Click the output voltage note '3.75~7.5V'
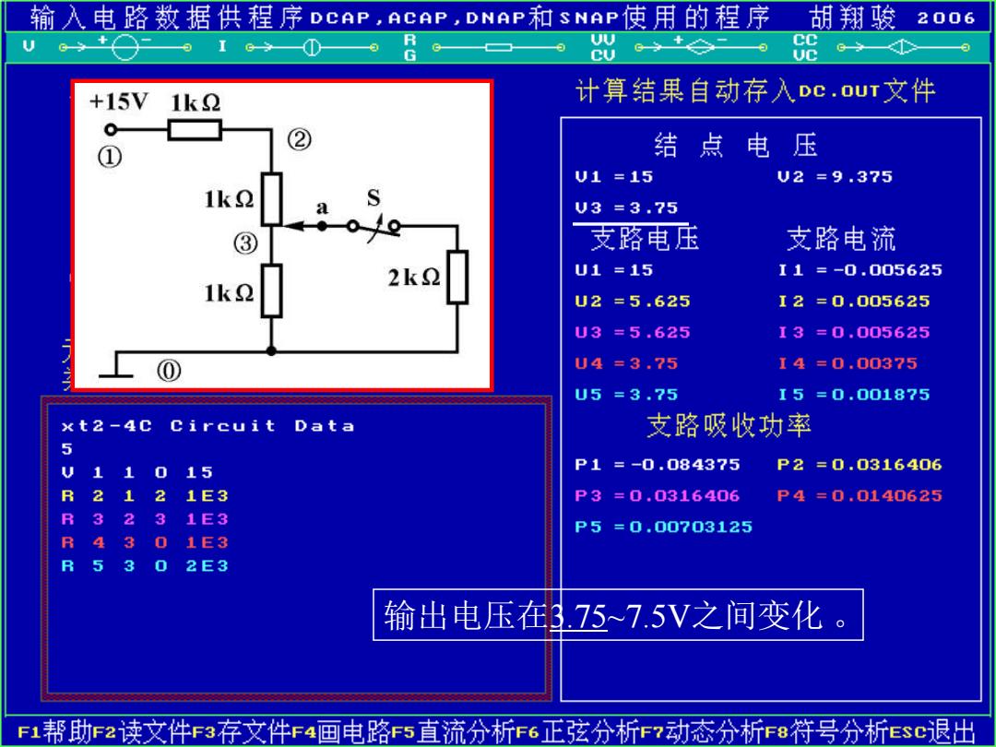This screenshot has height=747, width=996. point(620,615)
